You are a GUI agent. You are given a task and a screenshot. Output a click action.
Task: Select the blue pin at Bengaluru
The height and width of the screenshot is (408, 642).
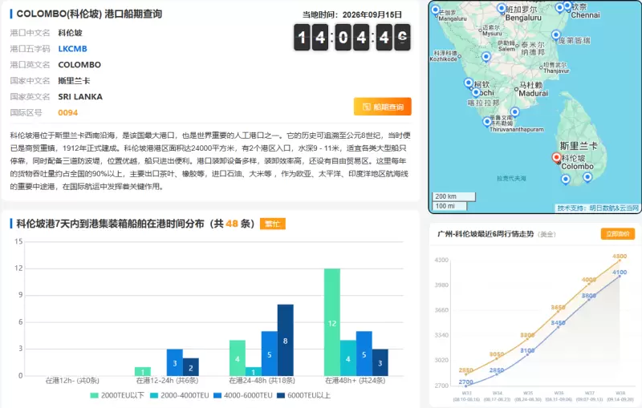[x=502, y=8]
